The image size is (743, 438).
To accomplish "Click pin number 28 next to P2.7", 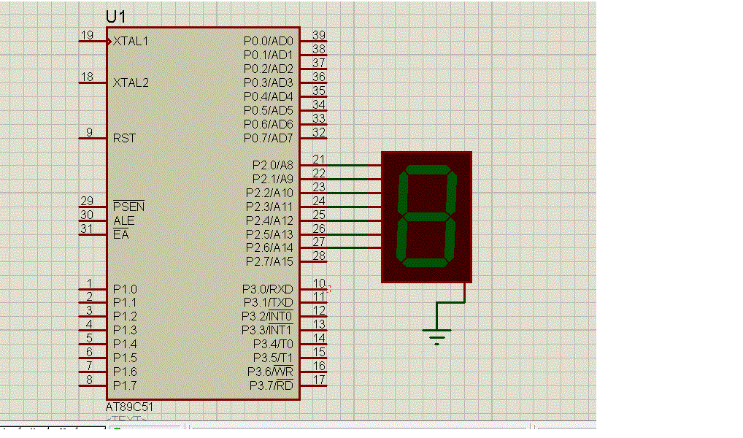I will coord(319,255).
